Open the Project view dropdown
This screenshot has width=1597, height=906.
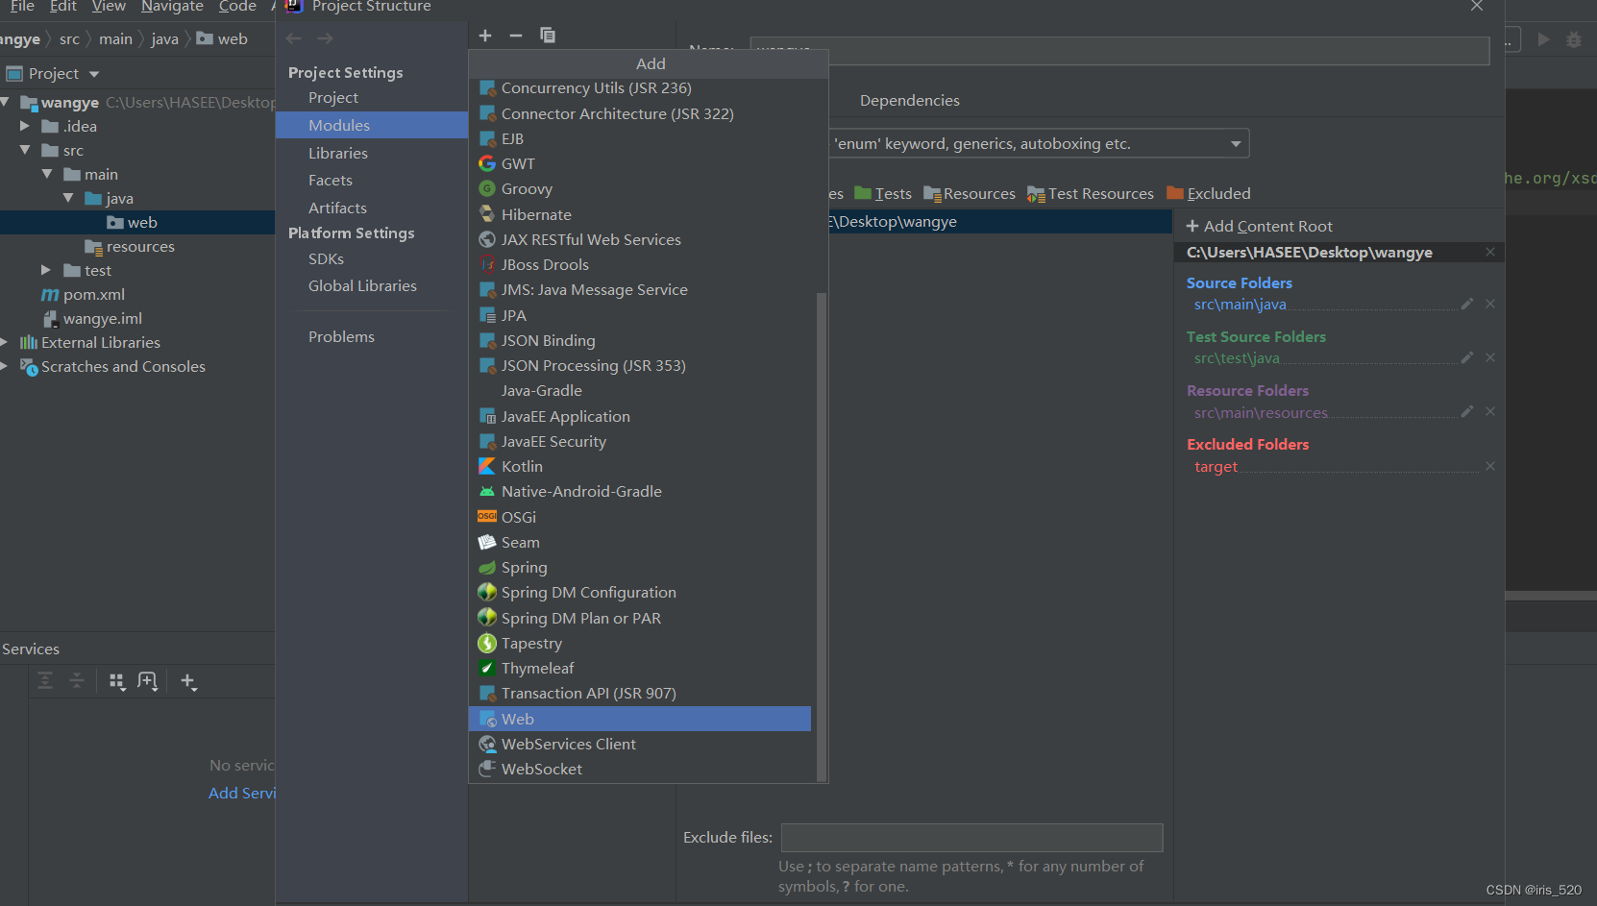tap(94, 74)
